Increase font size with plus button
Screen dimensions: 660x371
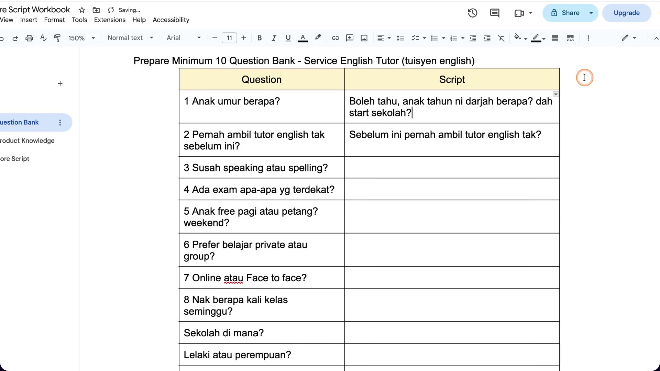pyautogui.click(x=244, y=38)
